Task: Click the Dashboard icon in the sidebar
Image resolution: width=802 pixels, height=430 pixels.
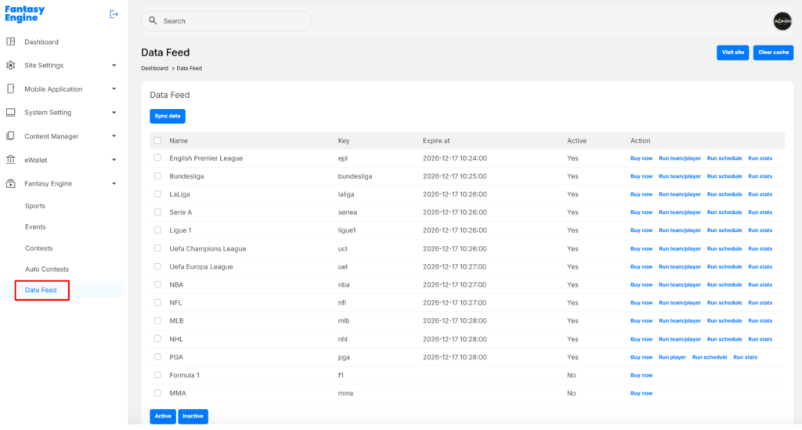Action: (x=10, y=42)
